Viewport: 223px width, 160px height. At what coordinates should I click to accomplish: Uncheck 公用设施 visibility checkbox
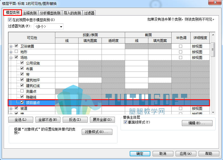[x=22, y=63]
